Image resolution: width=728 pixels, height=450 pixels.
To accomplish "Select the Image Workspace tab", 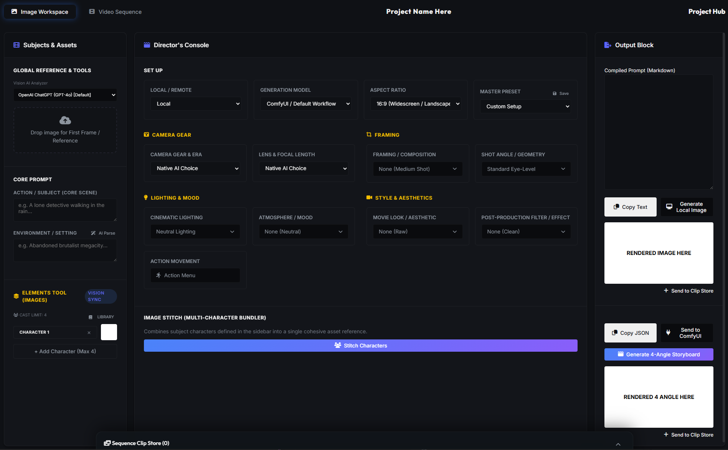I will click(40, 12).
